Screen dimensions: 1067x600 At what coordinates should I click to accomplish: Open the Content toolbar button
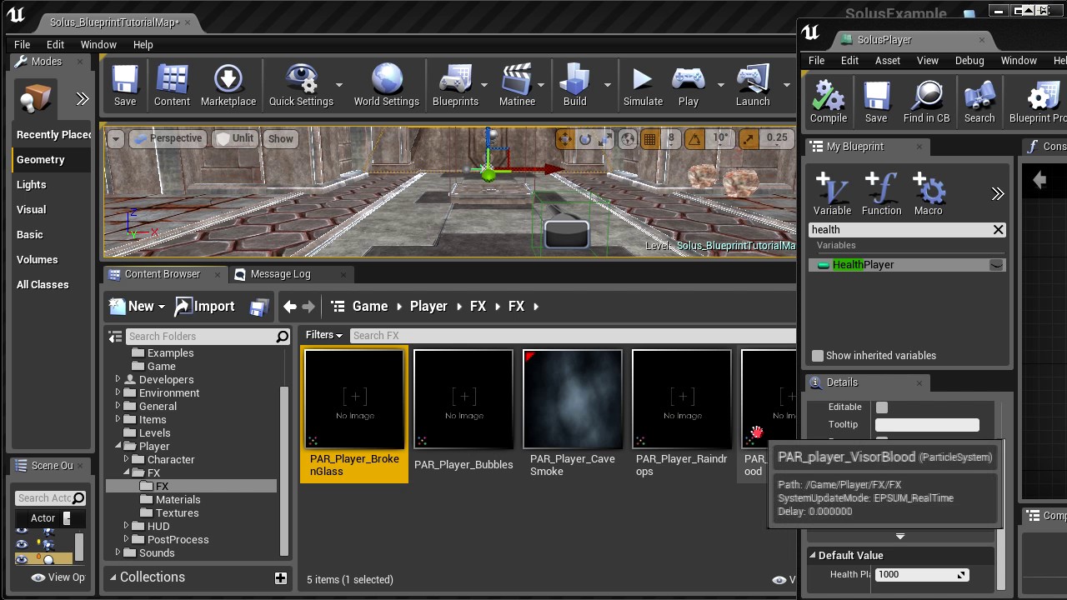pos(172,85)
